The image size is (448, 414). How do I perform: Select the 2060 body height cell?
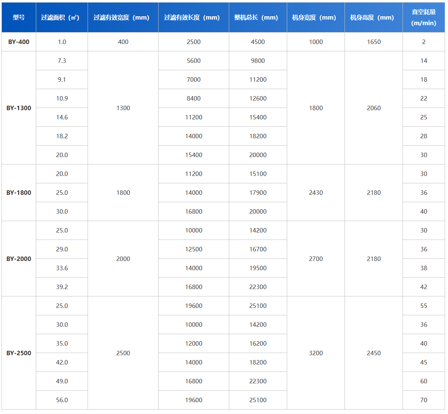374,108
